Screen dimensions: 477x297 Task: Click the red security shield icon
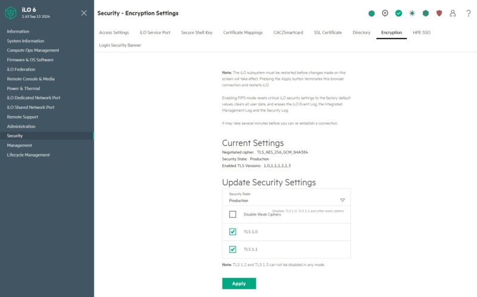(x=439, y=13)
